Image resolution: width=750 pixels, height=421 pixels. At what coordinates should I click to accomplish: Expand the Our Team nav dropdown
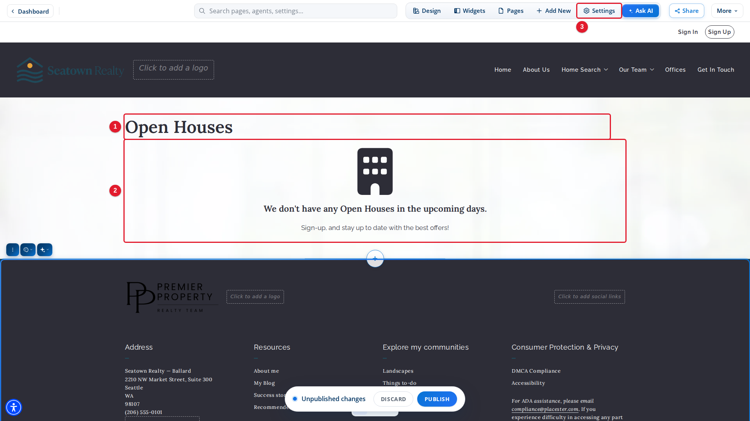636,70
